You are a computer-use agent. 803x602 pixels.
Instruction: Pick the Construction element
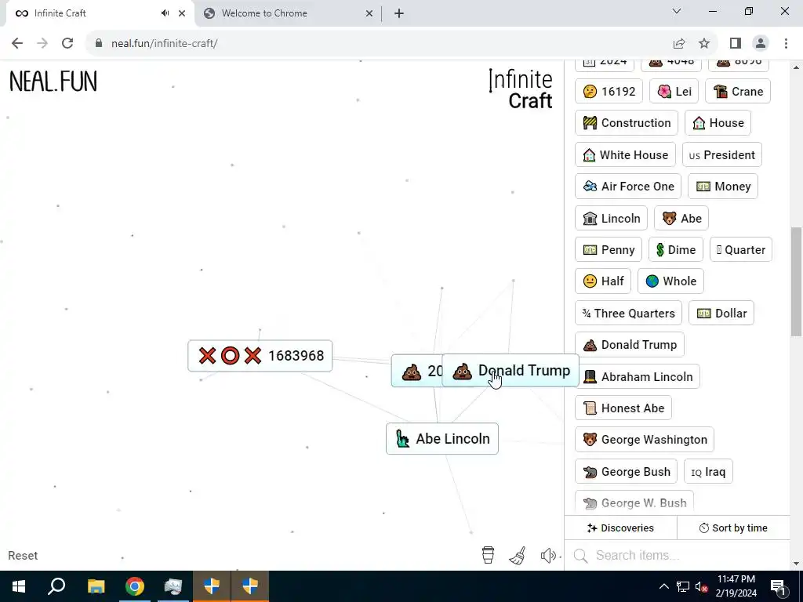[x=627, y=123]
